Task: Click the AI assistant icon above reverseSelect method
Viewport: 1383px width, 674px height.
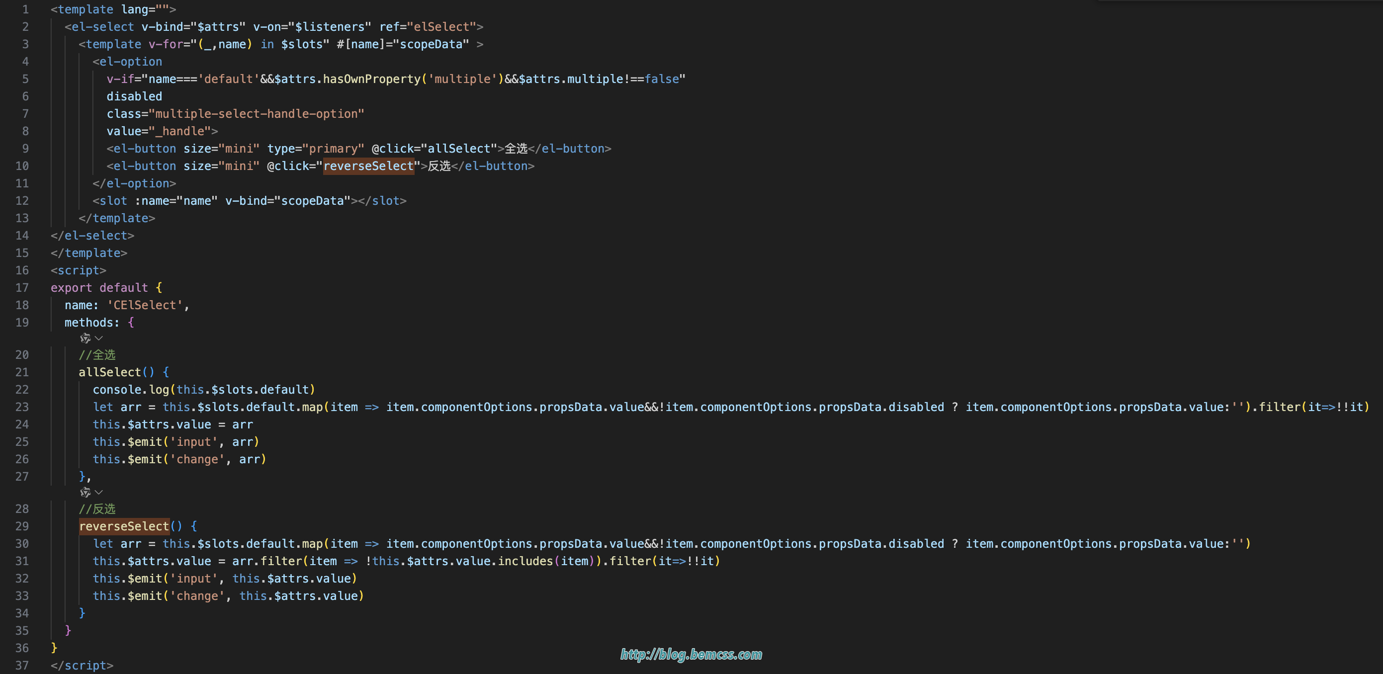Action: coord(85,492)
